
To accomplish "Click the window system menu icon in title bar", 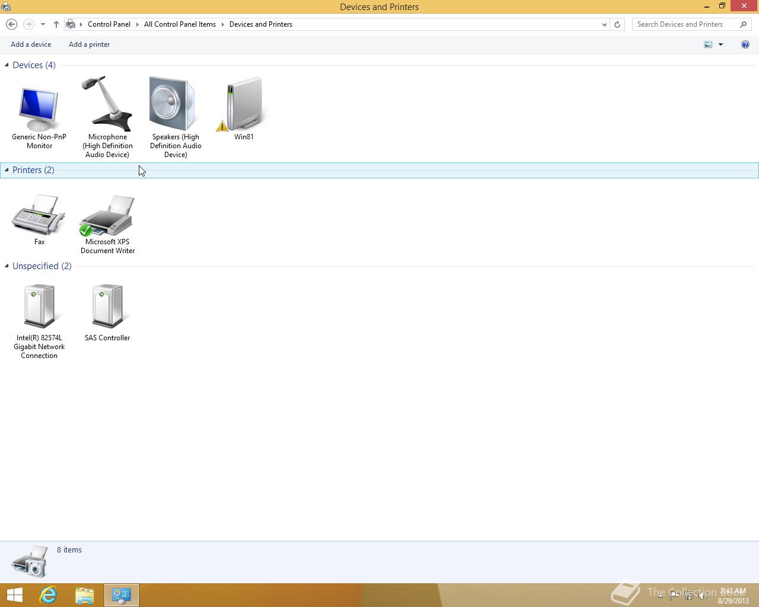I will [x=6, y=7].
